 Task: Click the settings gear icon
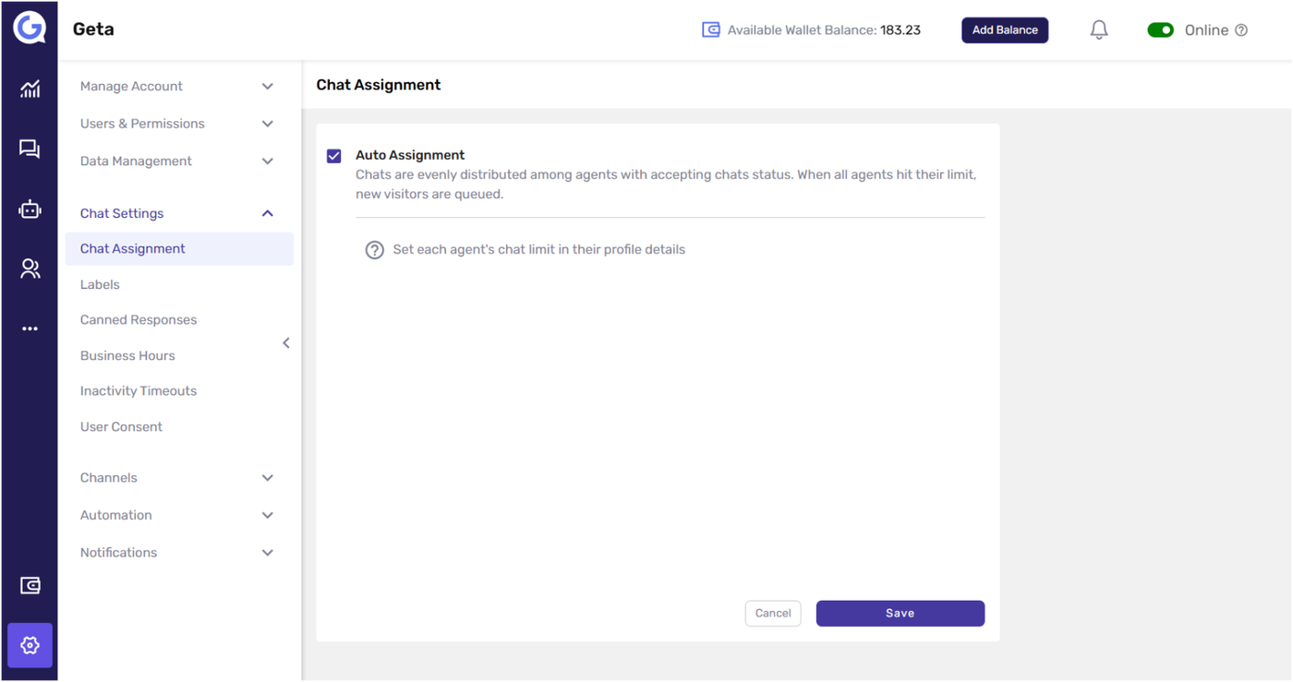(x=30, y=645)
